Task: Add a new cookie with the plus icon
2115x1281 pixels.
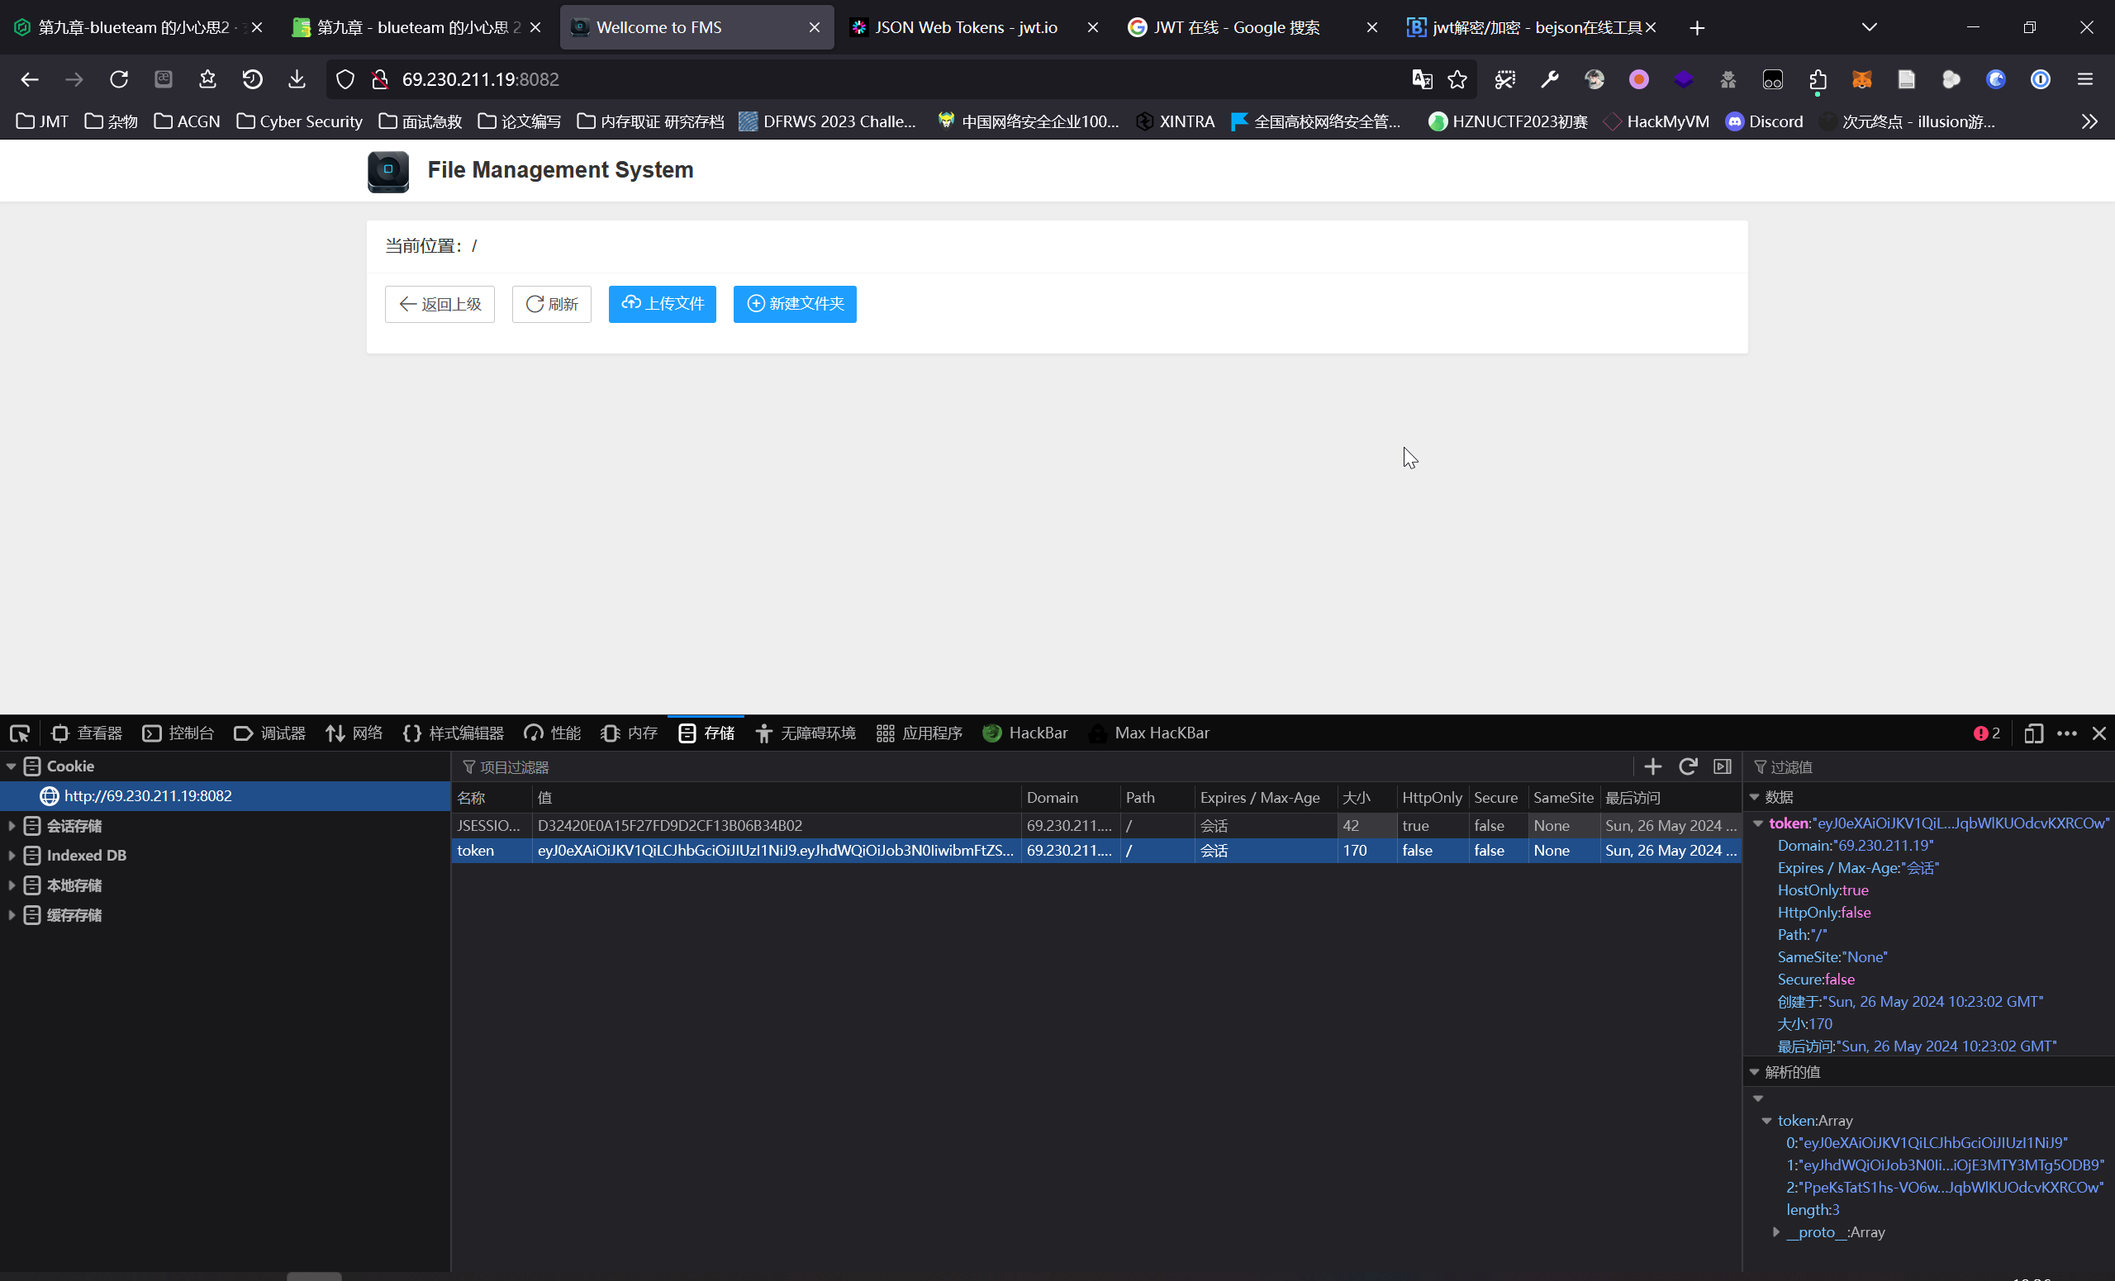Action: [x=1652, y=766]
